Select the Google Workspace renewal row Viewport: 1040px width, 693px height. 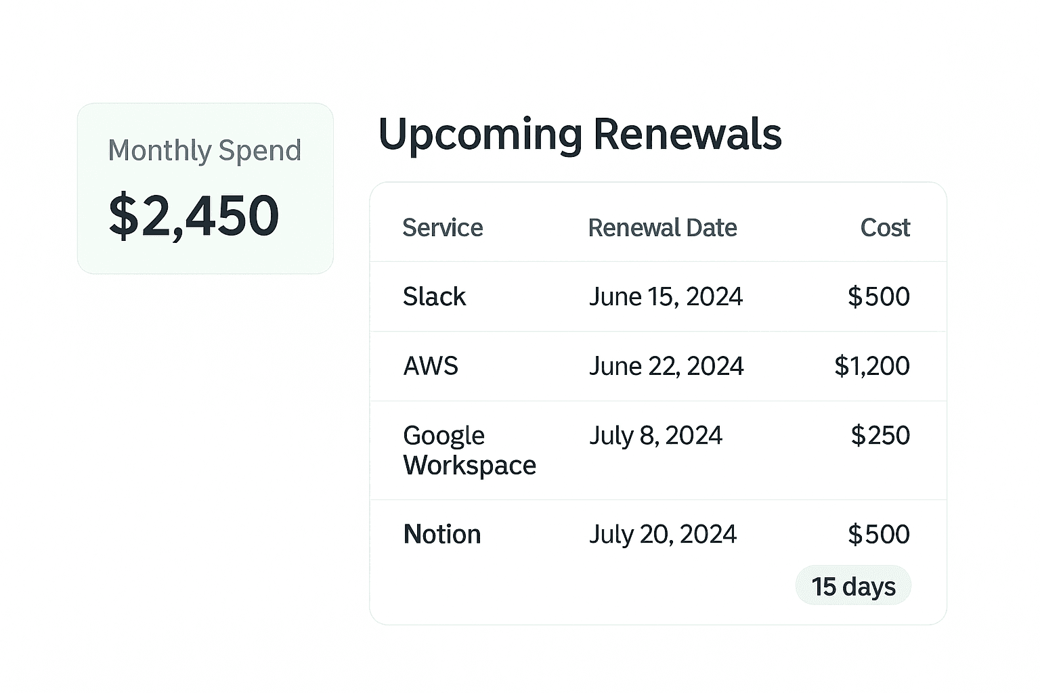(x=657, y=450)
